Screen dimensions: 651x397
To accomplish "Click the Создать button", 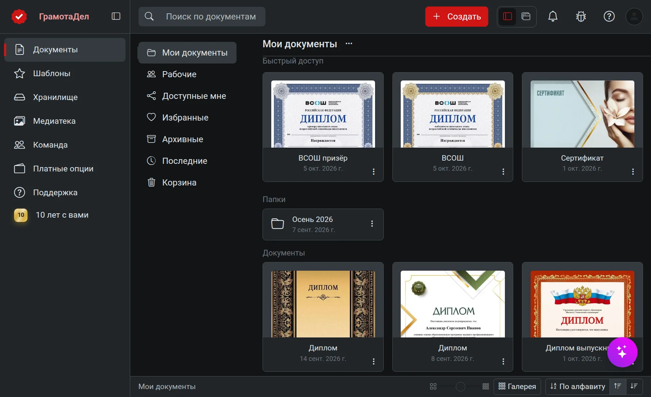I will click(456, 17).
